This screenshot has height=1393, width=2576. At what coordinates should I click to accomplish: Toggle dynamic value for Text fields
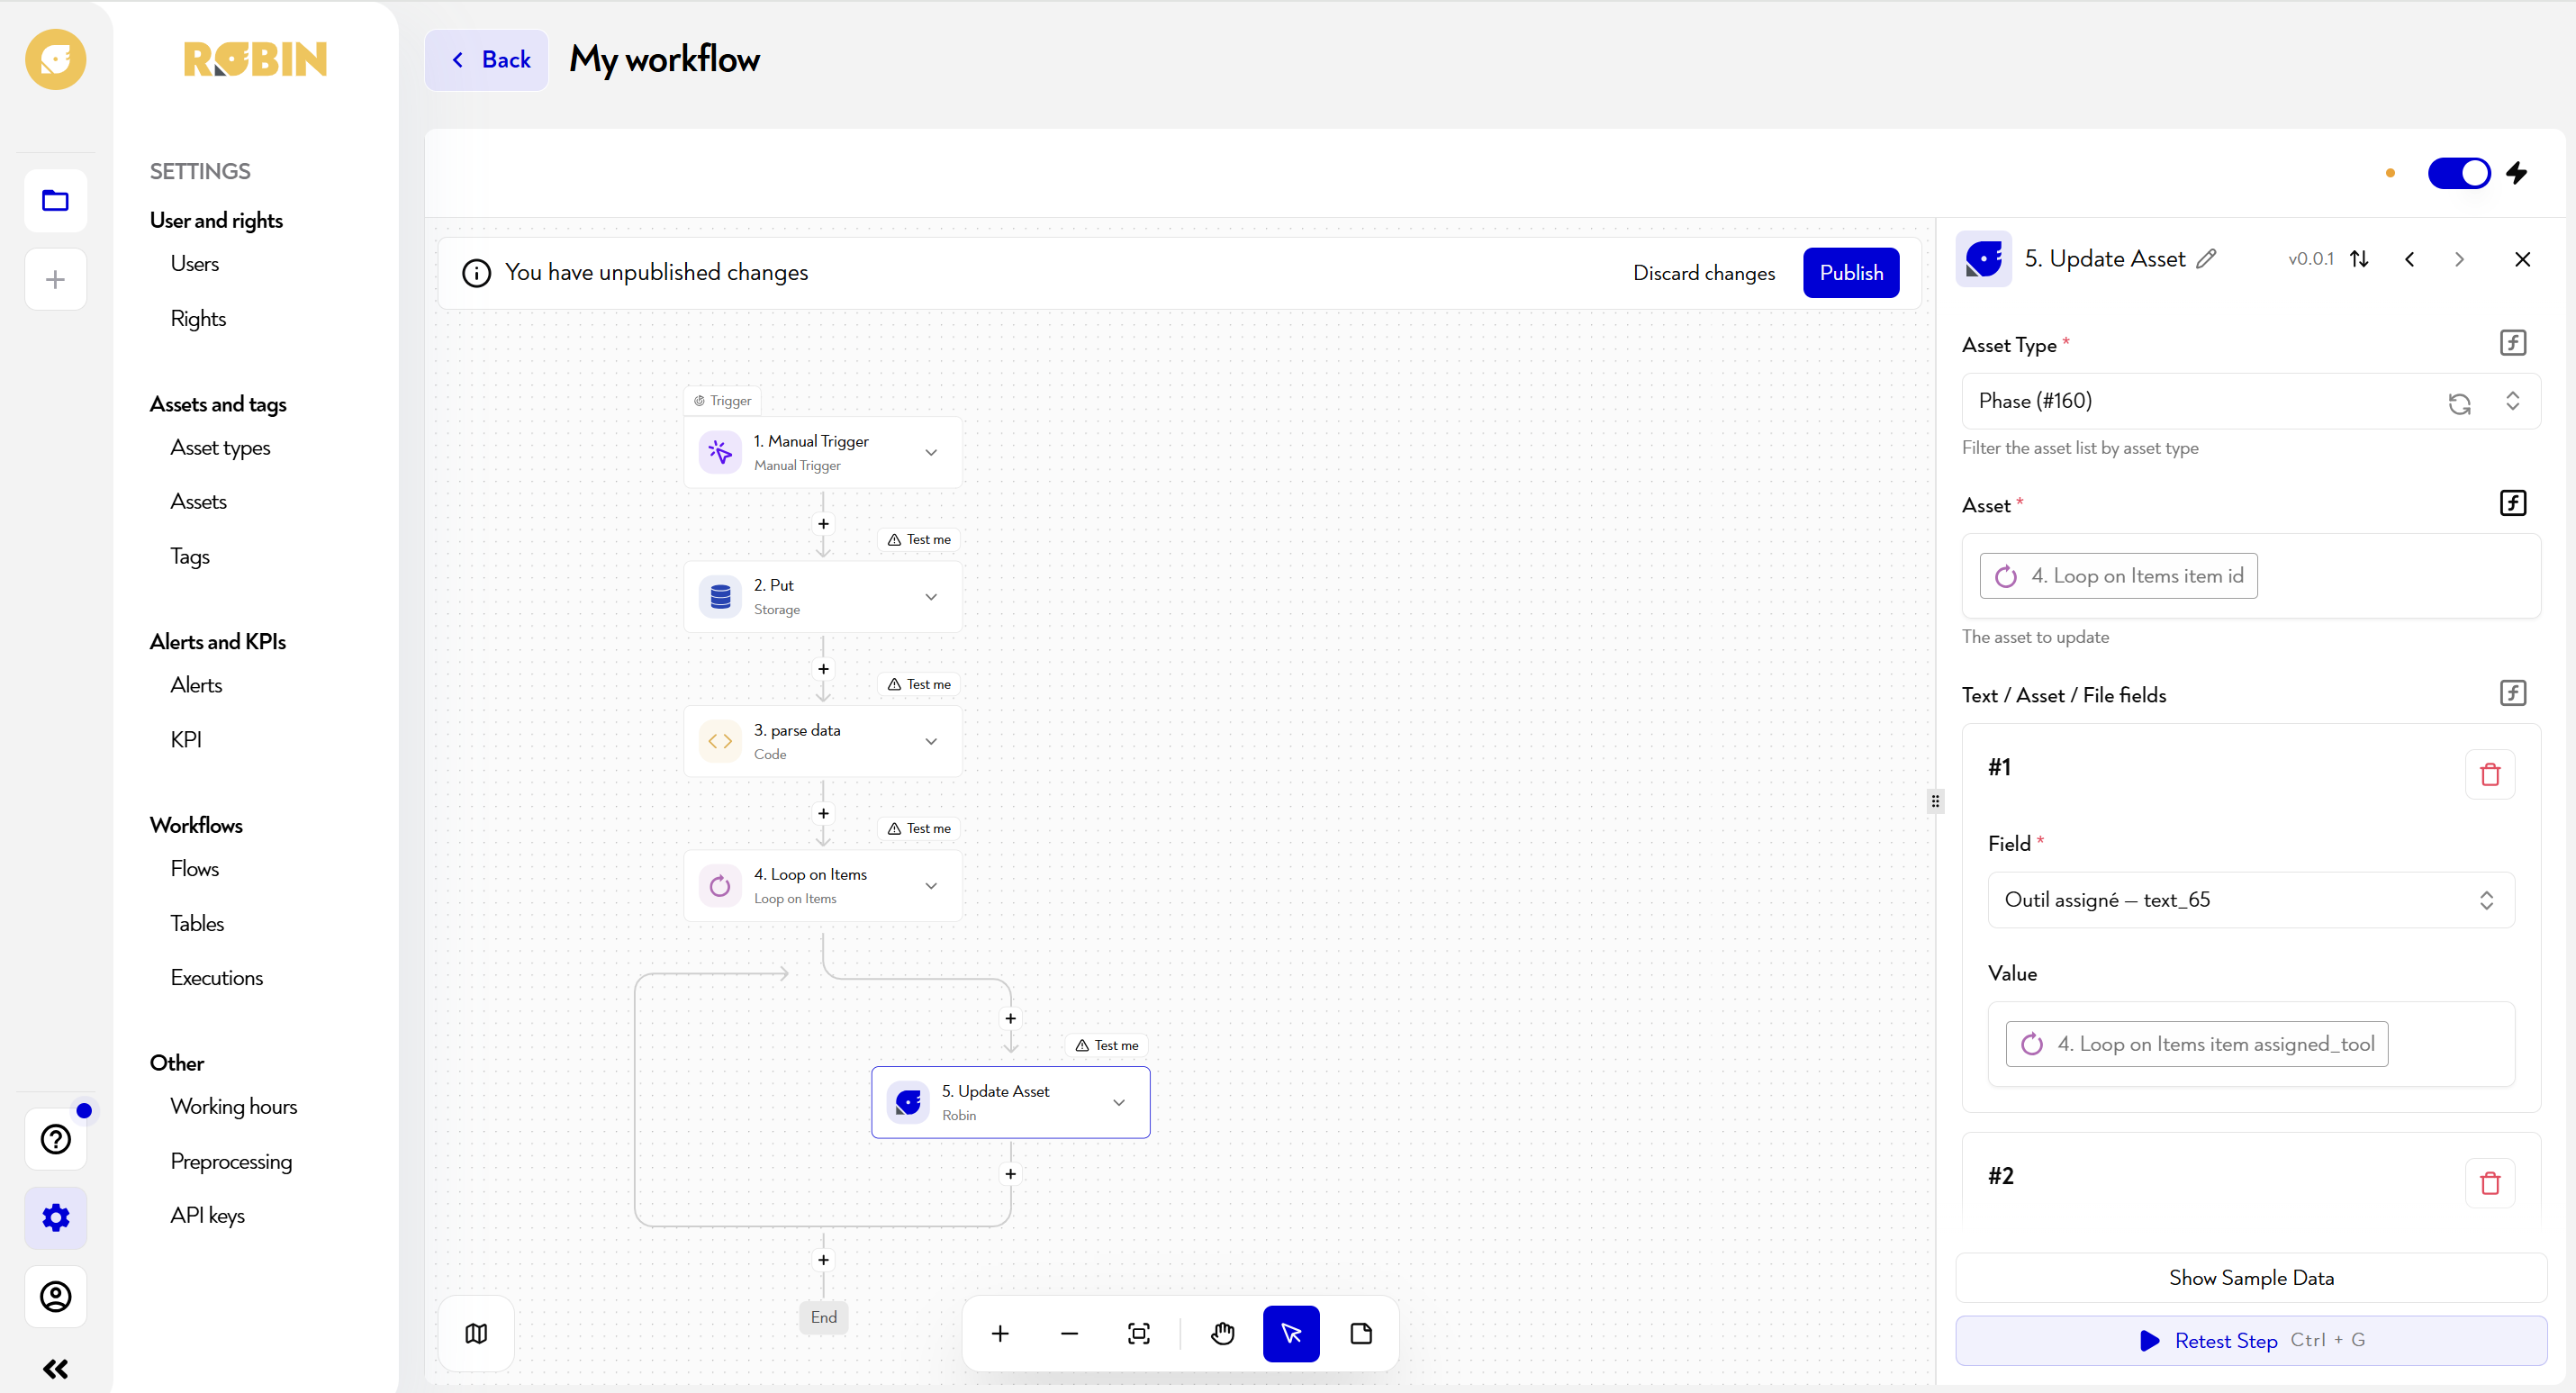point(2513,693)
